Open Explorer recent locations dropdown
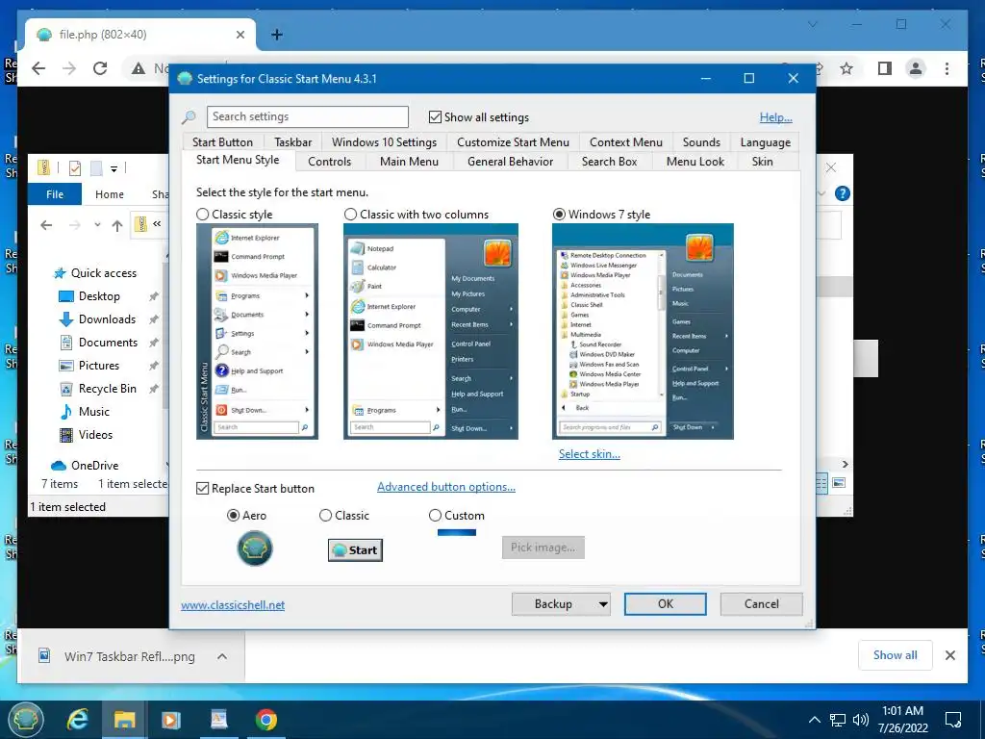 (97, 225)
